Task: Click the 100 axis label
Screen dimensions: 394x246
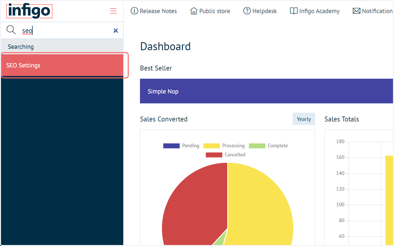Action: click(x=340, y=205)
